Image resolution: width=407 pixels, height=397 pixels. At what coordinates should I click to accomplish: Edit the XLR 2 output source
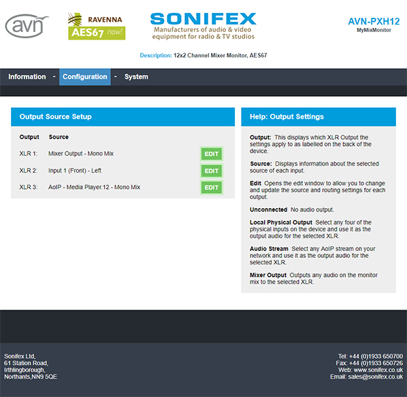point(211,171)
